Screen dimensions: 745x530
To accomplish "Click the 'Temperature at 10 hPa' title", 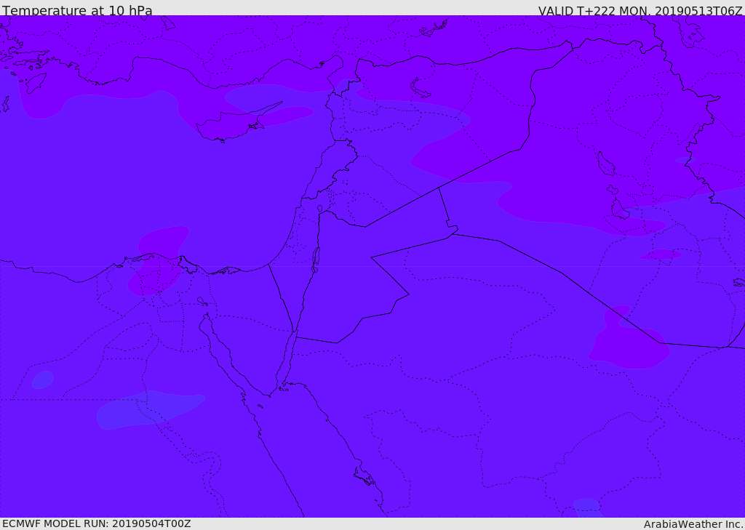I will 77,10.
